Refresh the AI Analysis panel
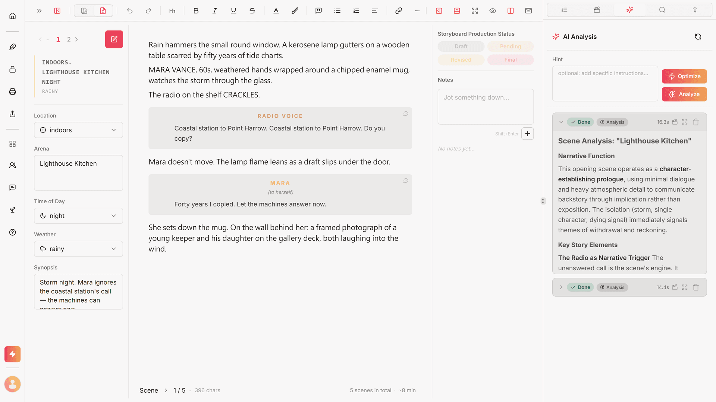716x402 pixels. (x=698, y=36)
